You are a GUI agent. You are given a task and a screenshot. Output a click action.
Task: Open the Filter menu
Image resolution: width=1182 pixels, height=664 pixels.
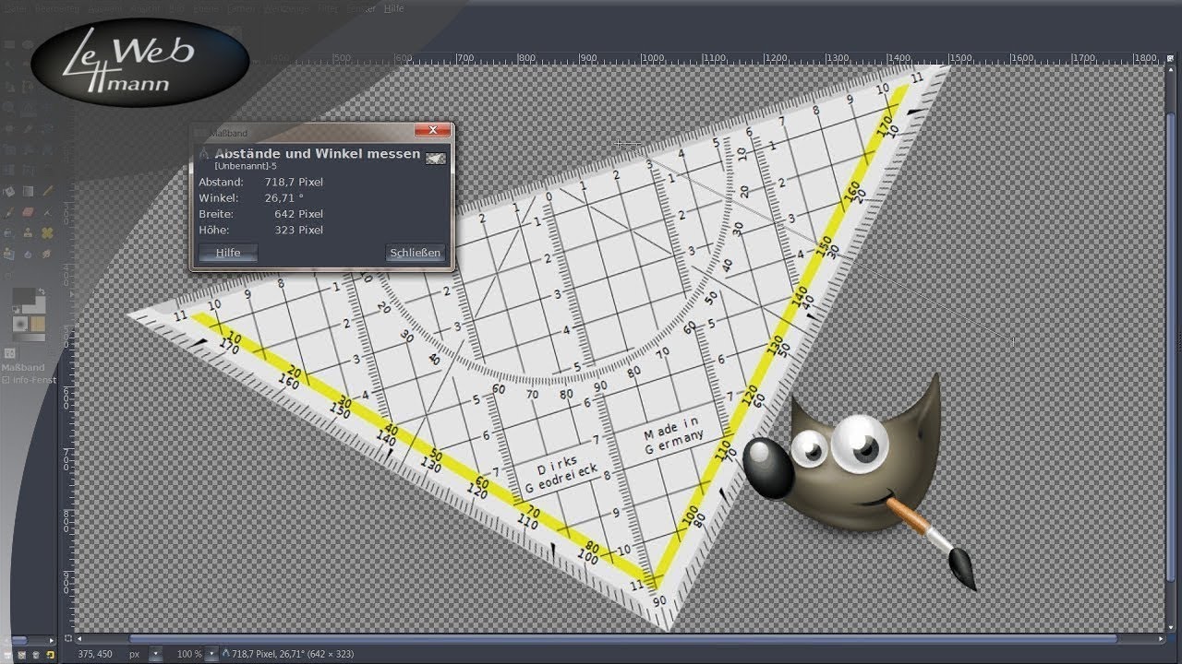328,8
